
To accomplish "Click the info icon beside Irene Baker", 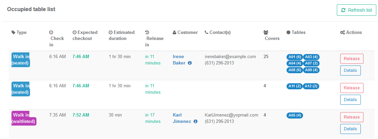I will point(190,63).
